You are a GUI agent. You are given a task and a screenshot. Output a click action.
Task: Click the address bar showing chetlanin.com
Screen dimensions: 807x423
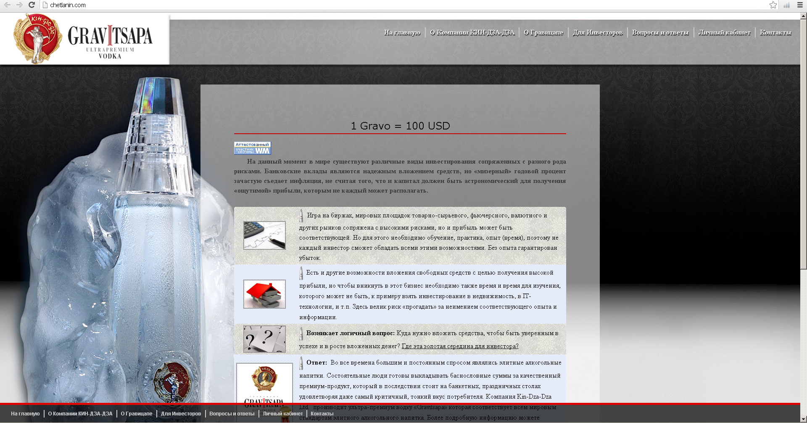[378, 5]
